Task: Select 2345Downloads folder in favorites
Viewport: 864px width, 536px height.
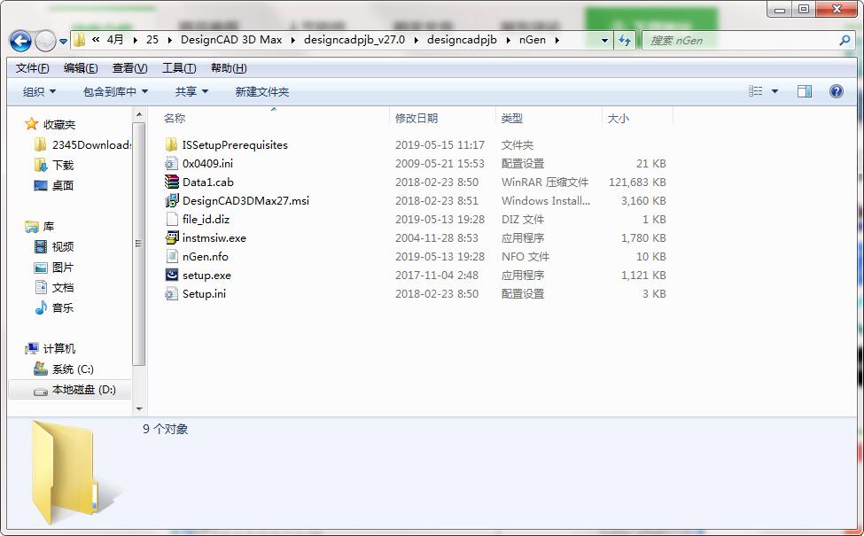Action: click(91, 145)
